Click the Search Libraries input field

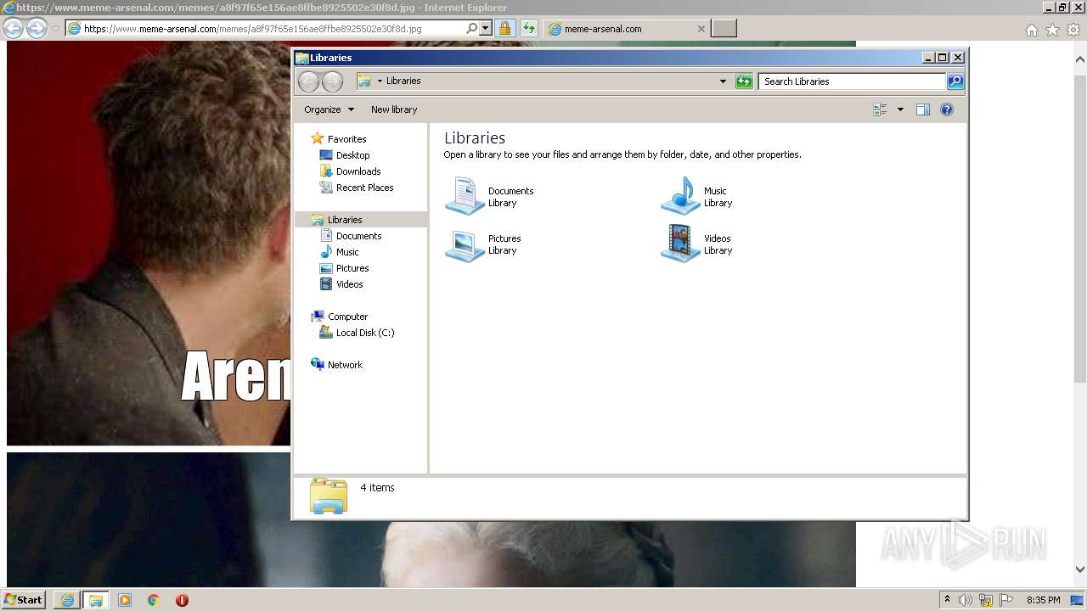coord(852,81)
